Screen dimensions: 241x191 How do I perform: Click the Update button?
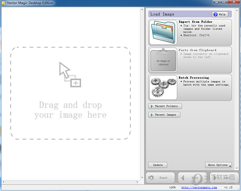pos(158,165)
